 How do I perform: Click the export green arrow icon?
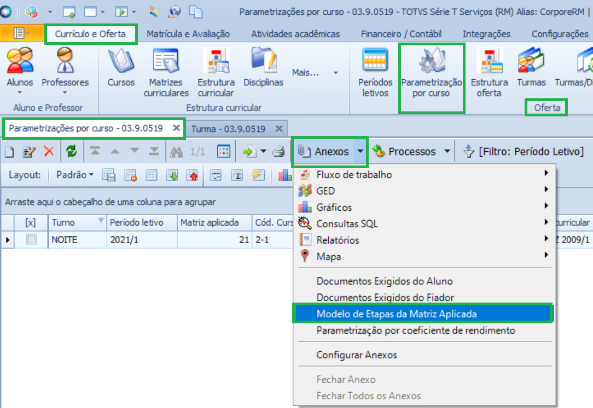pos(249,152)
